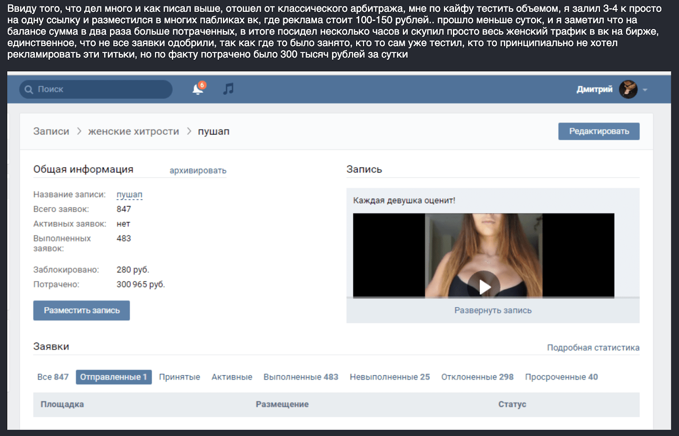Switch to Невыполненные 25 tab
This screenshot has height=436, width=679.
point(390,377)
